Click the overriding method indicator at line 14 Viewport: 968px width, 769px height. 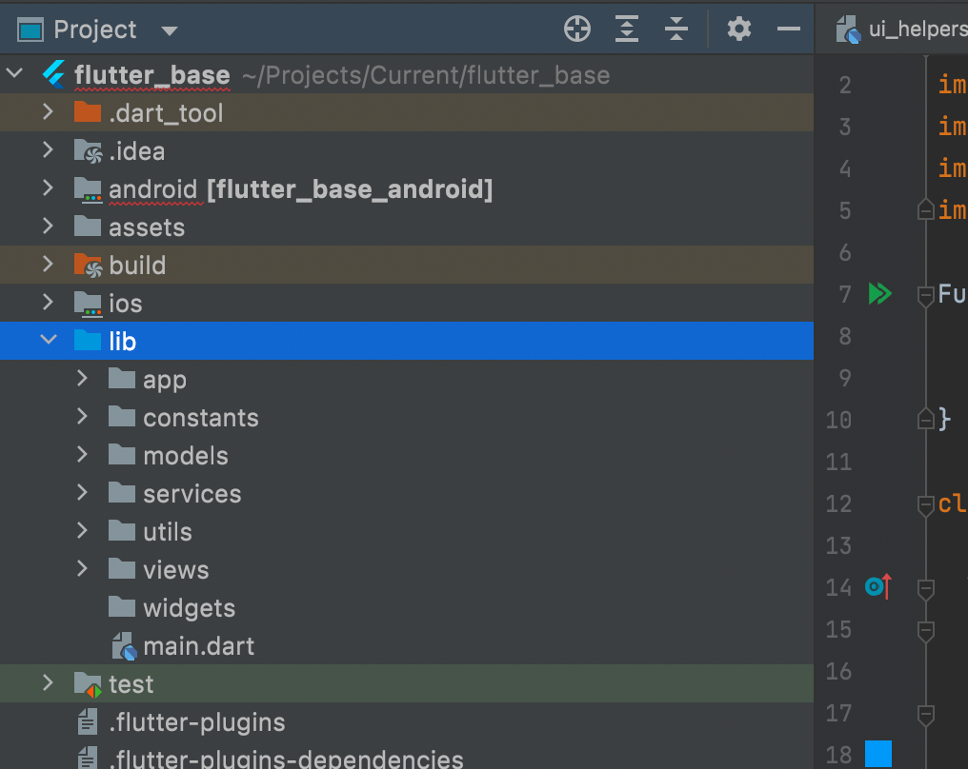click(x=877, y=587)
